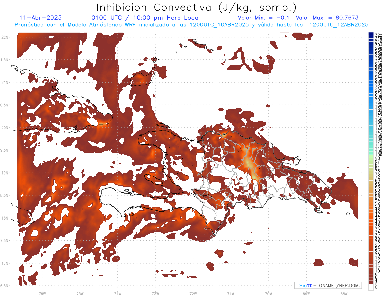This screenshot has width=386, height=298.
Task: Click the 'Valor Max. = 80.7673' text
Action: click(327, 18)
